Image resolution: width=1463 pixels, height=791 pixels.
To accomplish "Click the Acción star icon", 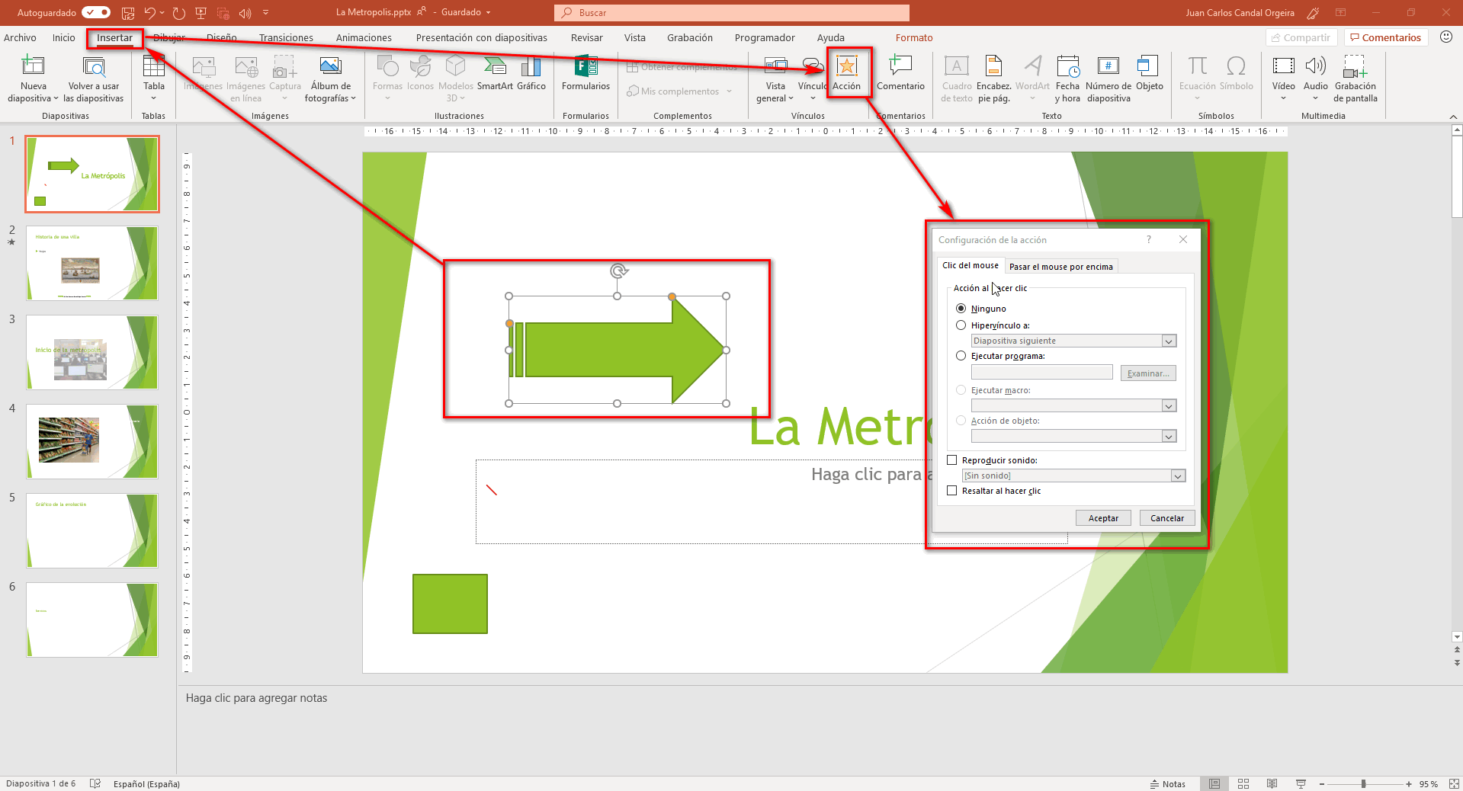I will [846, 67].
